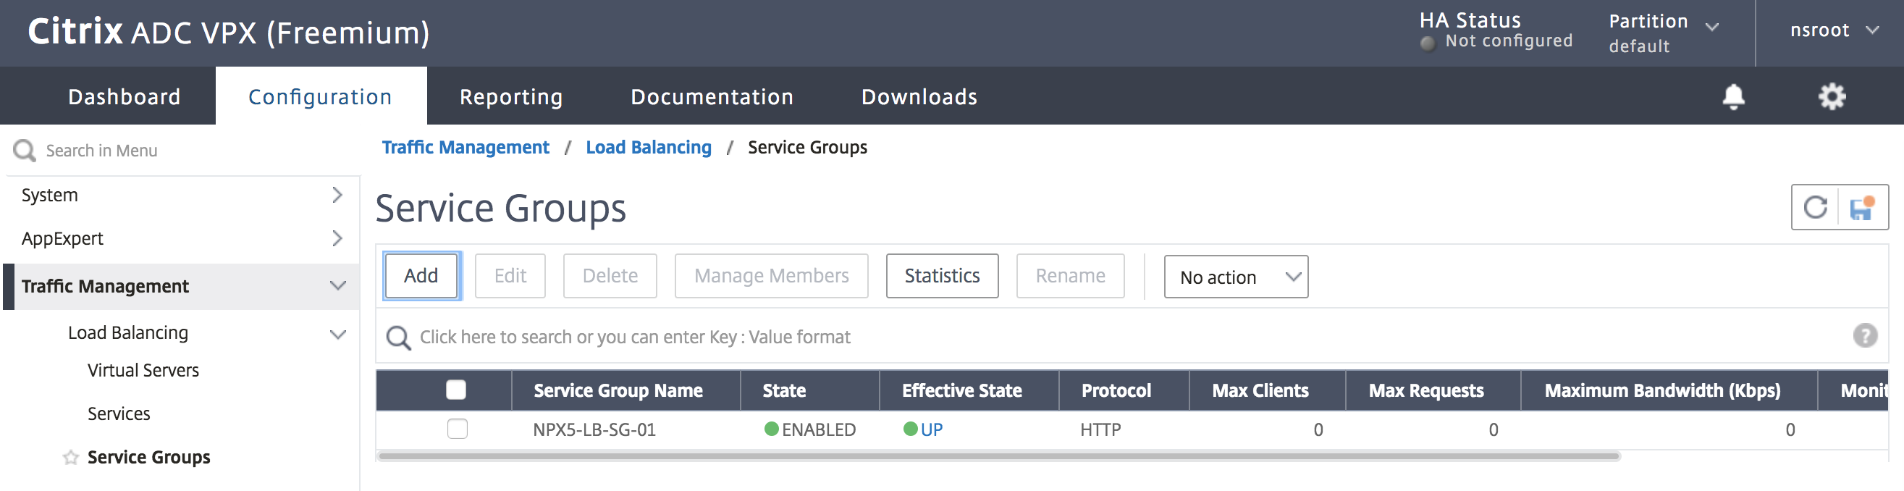Screen dimensions: 1904x491
Task: Click the green UP effective state indicator
Action: click(x=910, y=429)
